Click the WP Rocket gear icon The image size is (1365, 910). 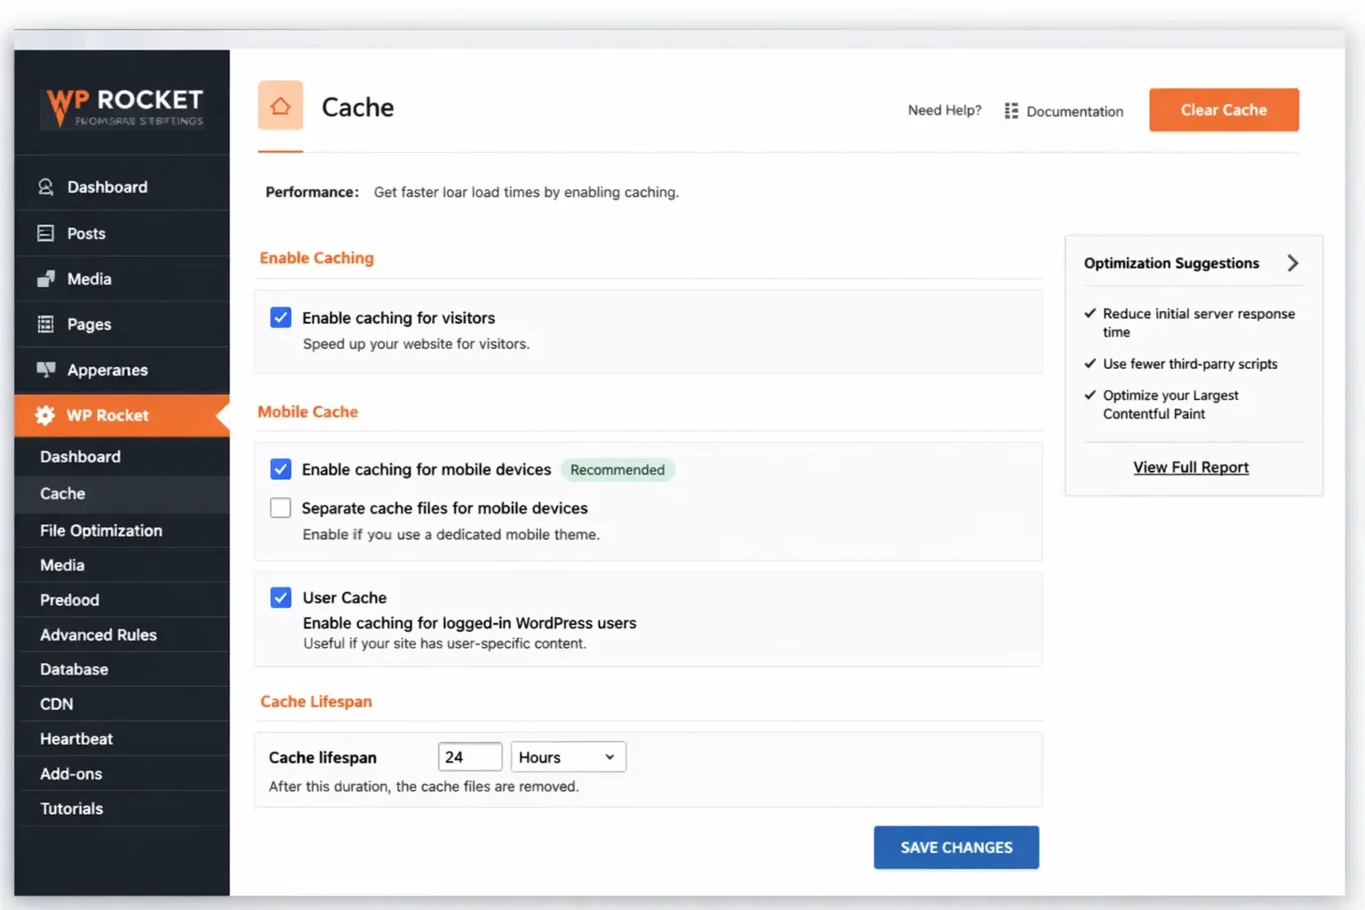pos(44,415)
